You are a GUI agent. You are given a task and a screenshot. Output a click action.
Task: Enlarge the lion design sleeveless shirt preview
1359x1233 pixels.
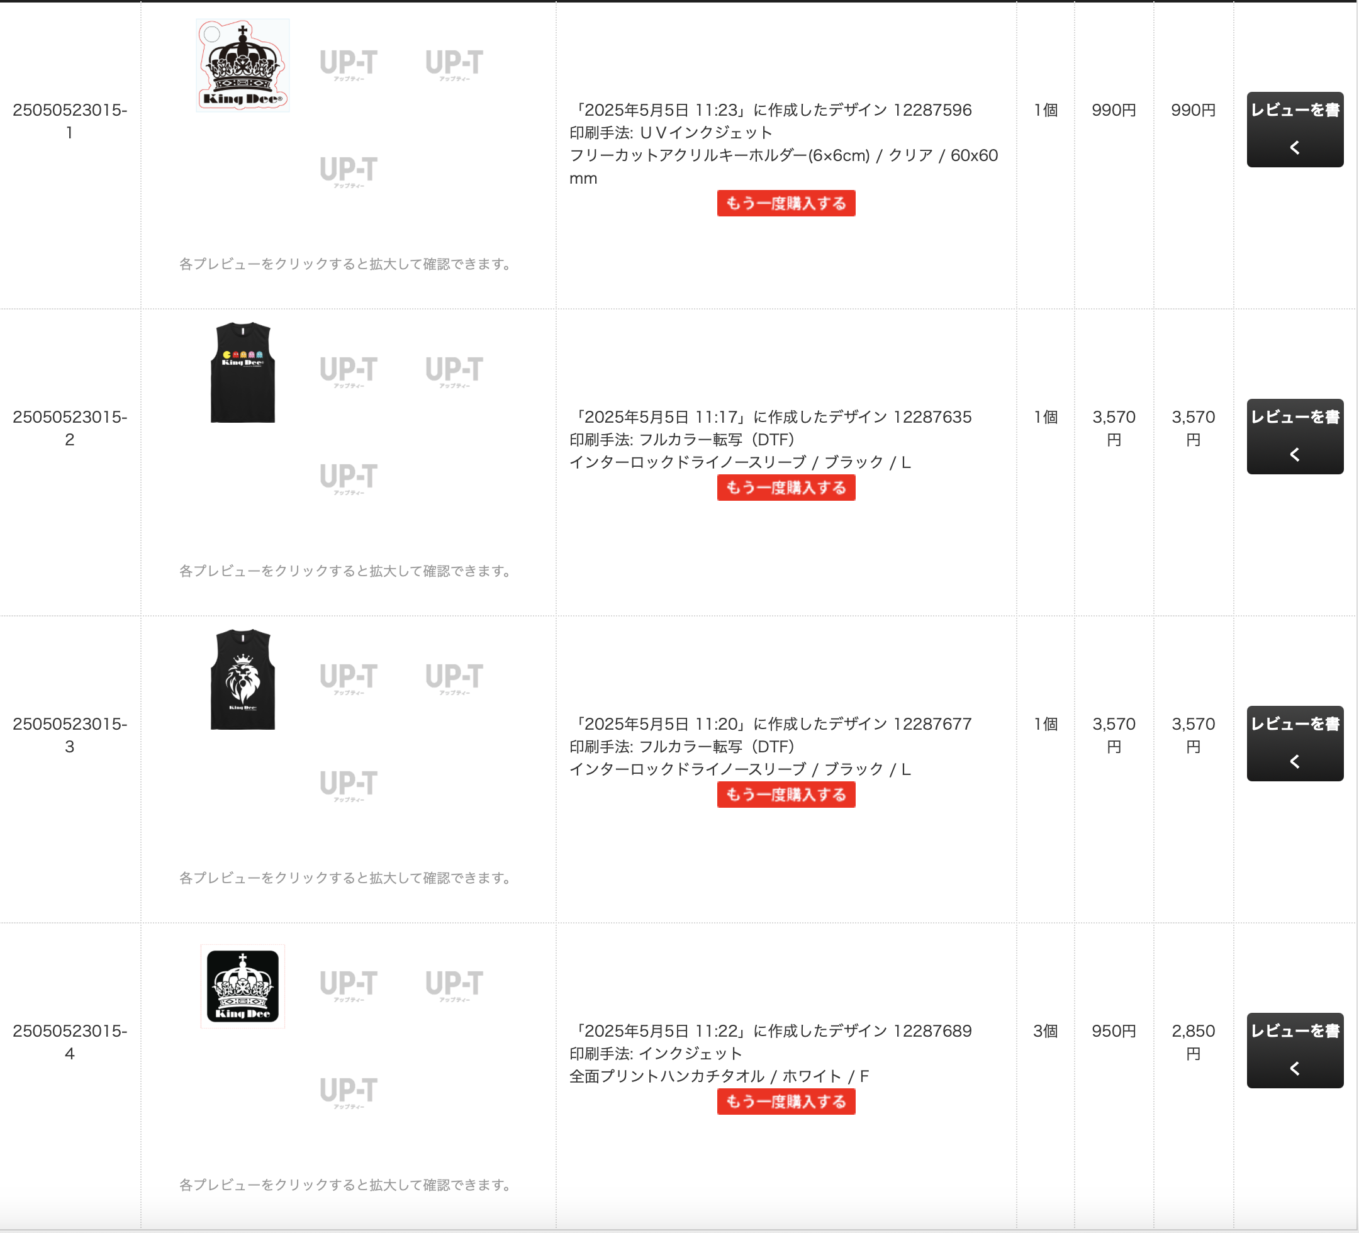click(243, 679)
